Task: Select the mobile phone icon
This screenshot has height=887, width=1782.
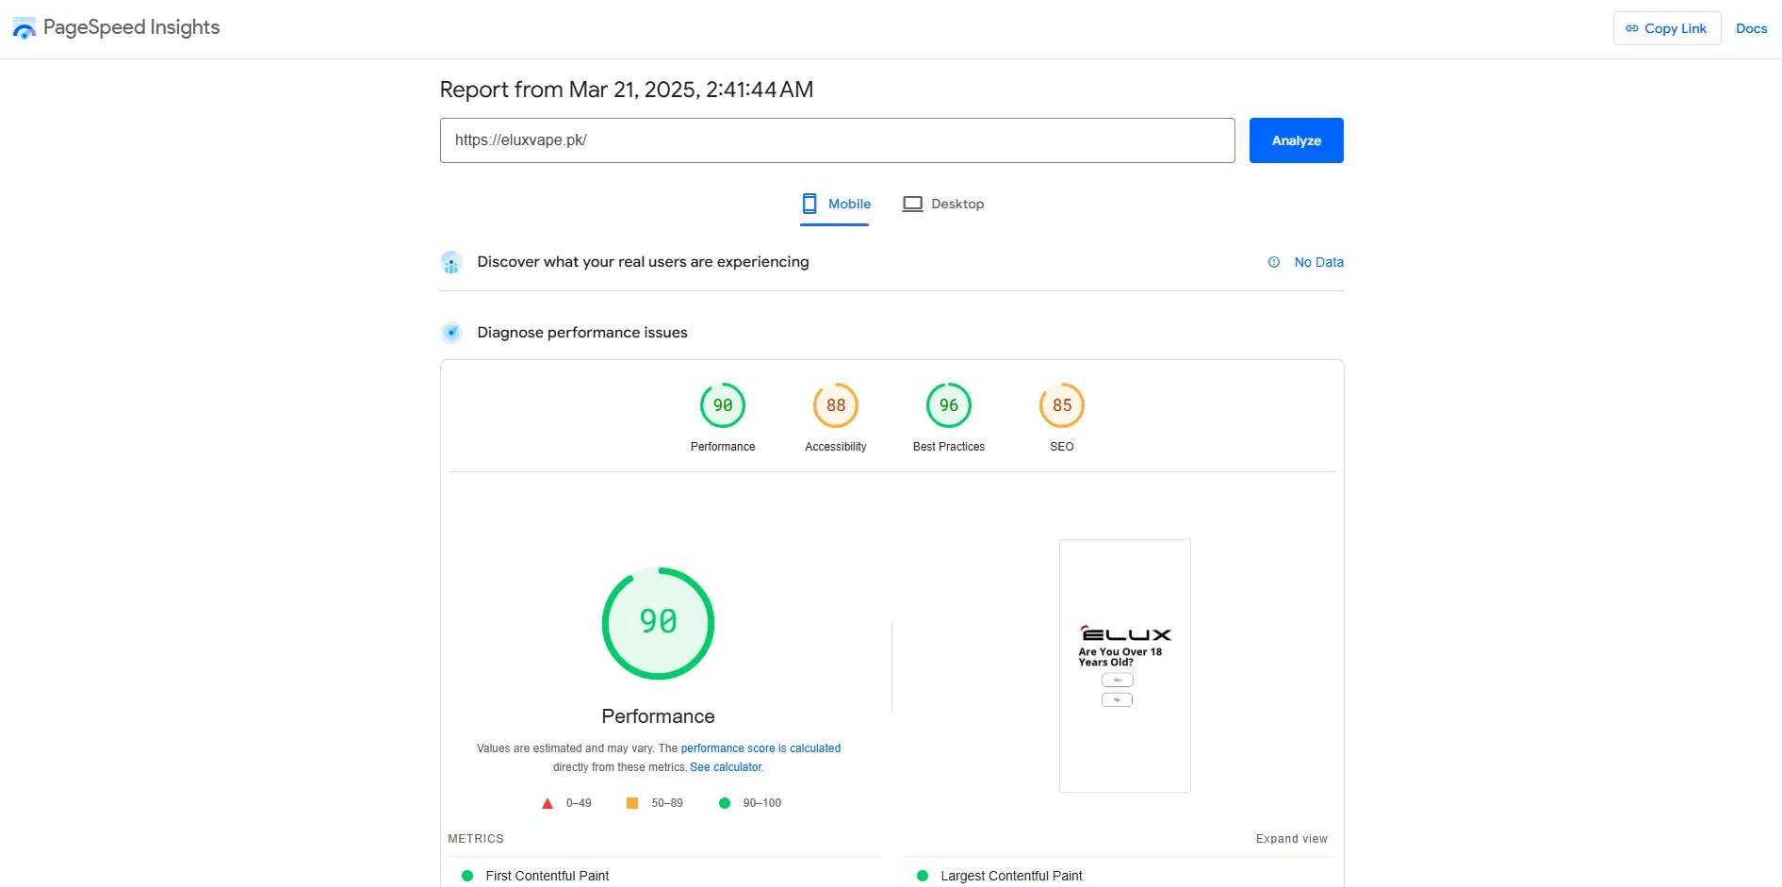Action: coord(809,204)
